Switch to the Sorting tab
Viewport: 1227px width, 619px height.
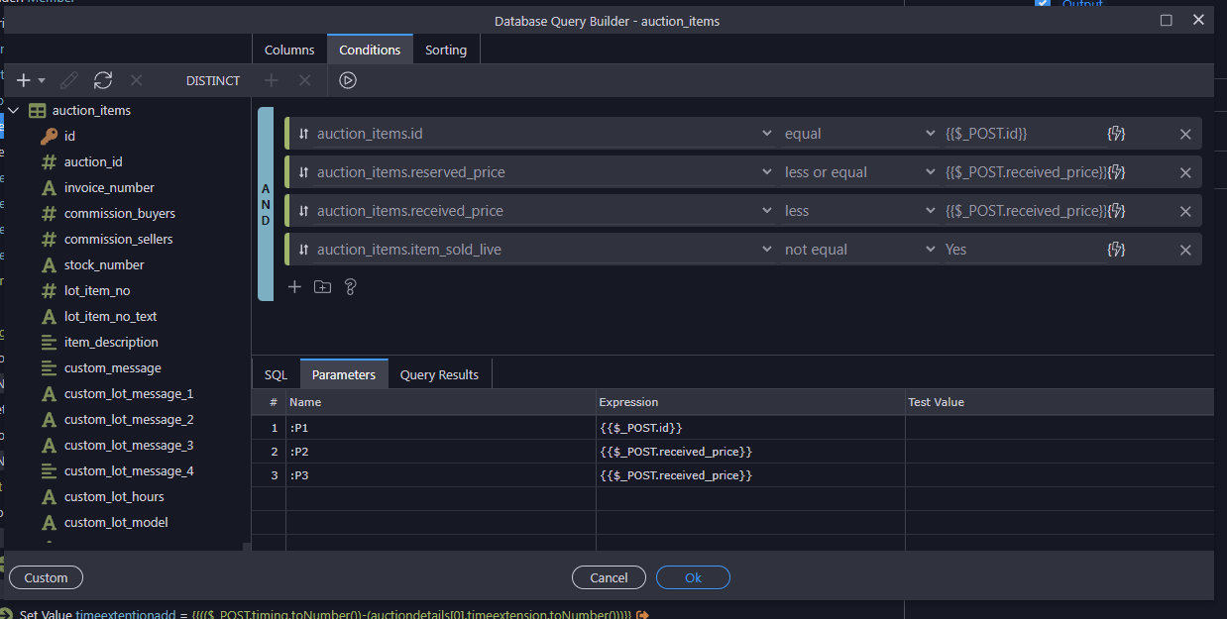(445, 50)
